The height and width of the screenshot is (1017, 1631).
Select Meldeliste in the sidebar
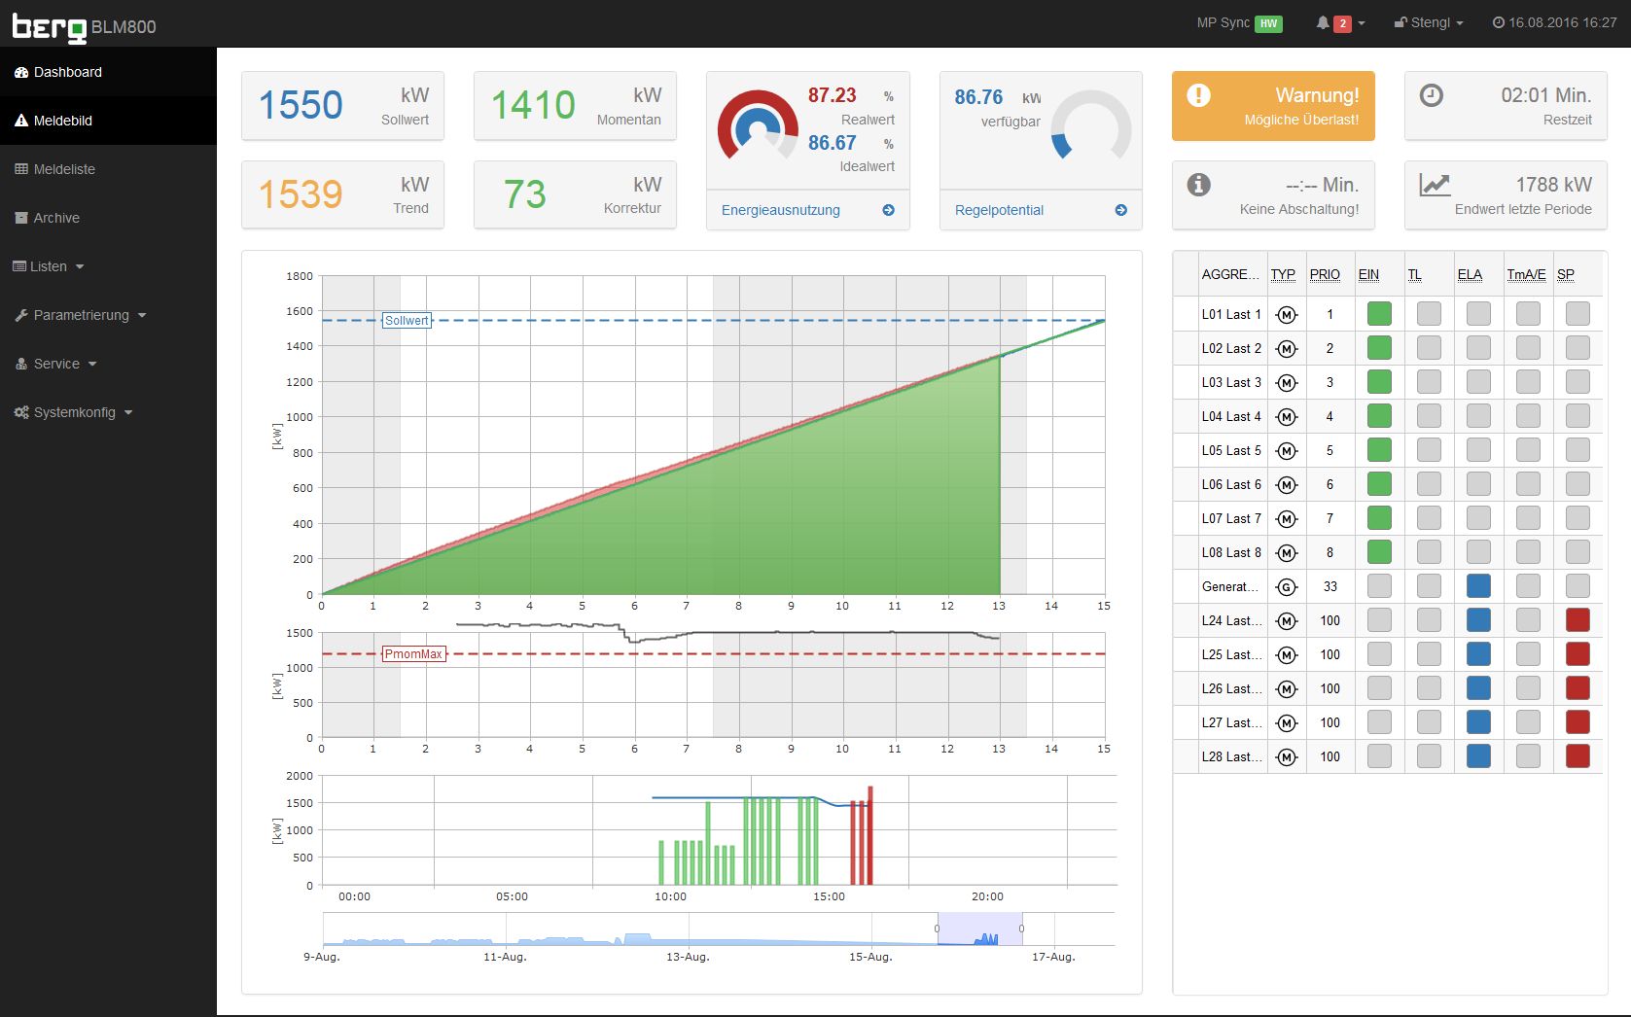pos(64,169)
